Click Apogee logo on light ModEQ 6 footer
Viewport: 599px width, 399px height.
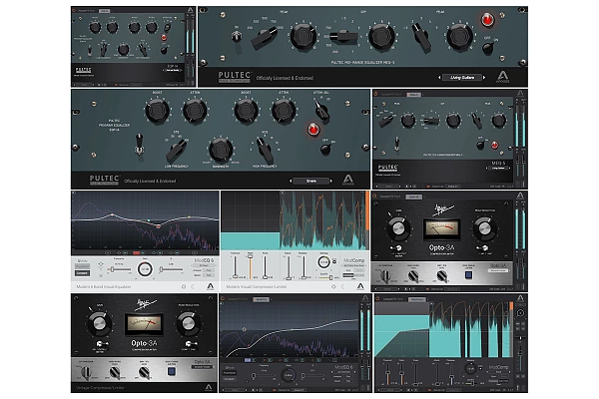tap(210, 286)
